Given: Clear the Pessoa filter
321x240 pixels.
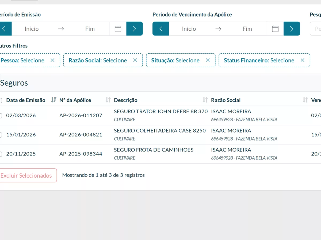Looking at the screenshot, I should [x=52, y=60].
